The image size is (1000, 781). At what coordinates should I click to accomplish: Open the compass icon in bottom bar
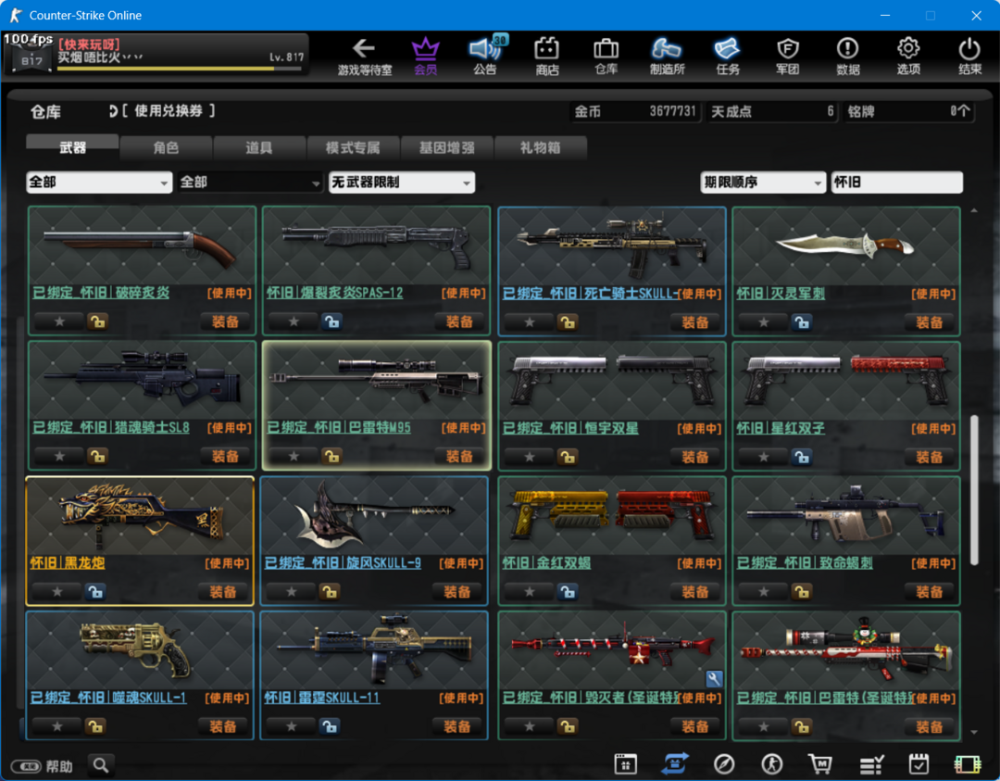724,763
